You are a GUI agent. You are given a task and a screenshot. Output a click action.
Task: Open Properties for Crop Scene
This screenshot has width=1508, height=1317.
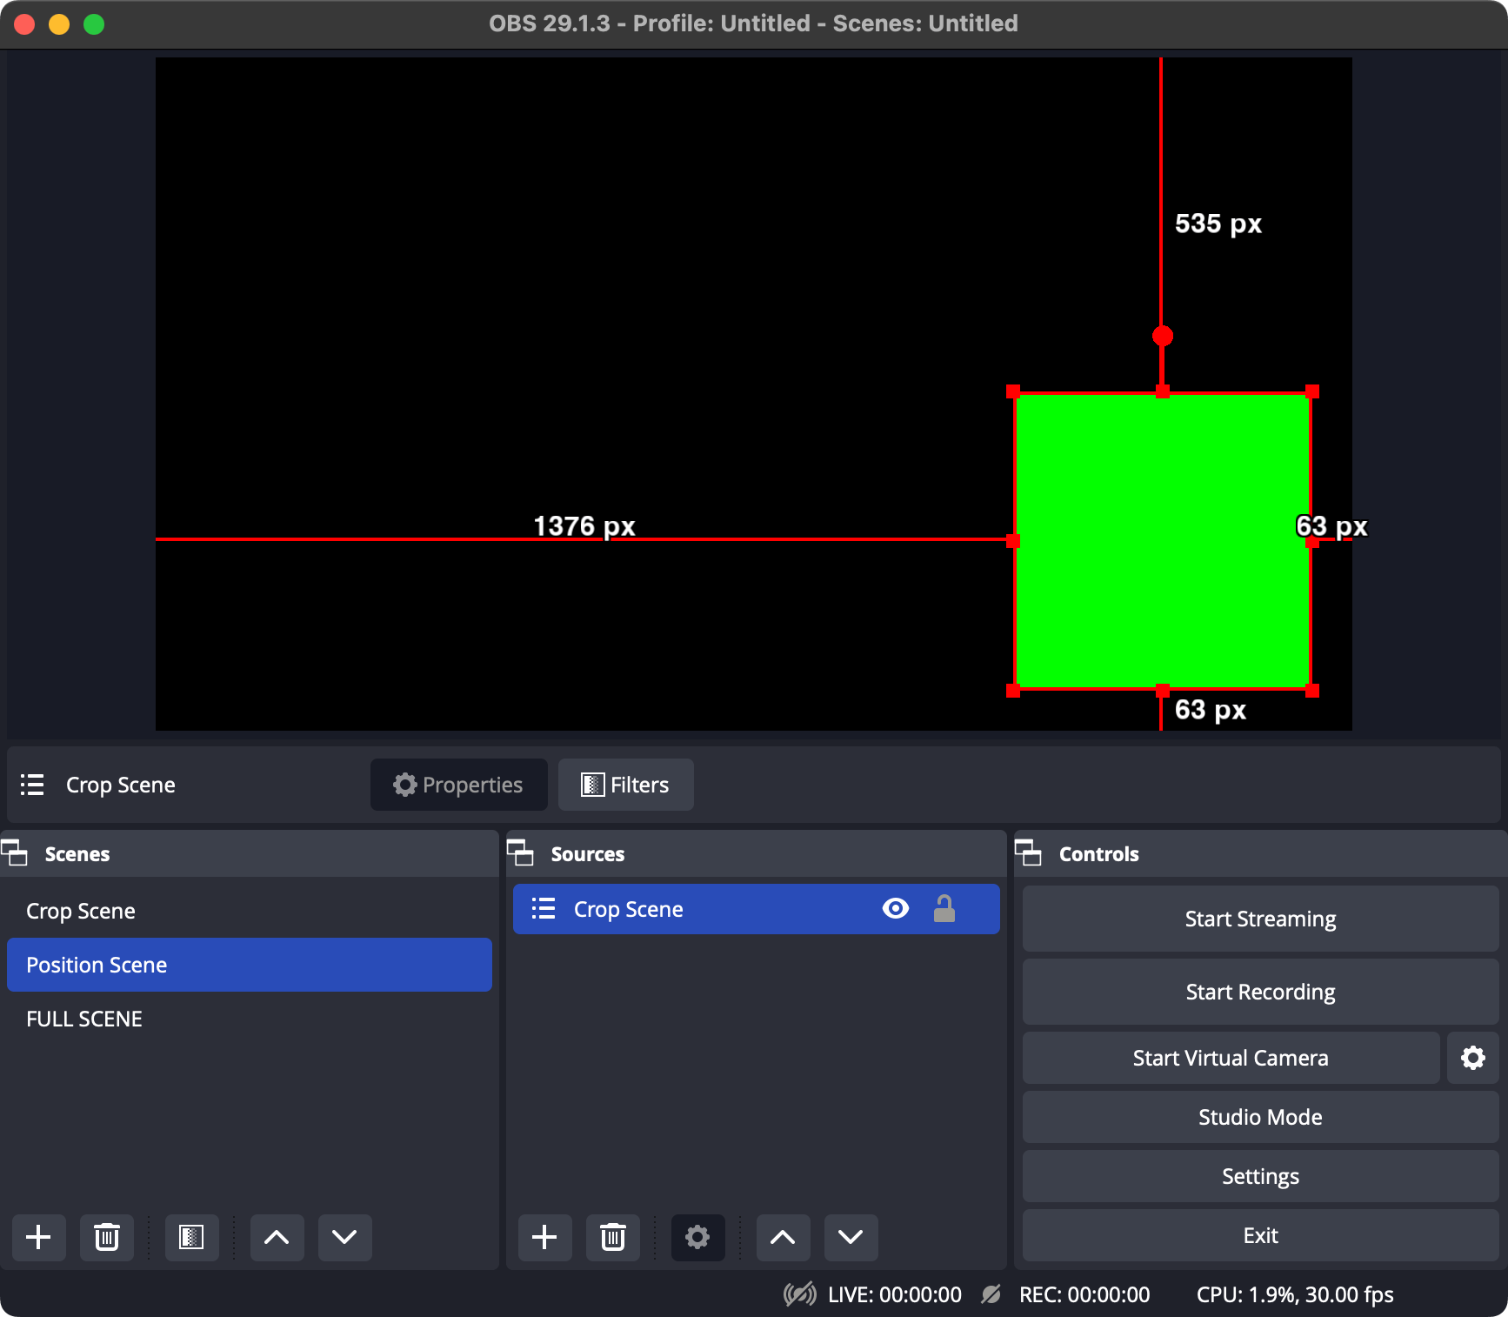(x=458, y=784)
